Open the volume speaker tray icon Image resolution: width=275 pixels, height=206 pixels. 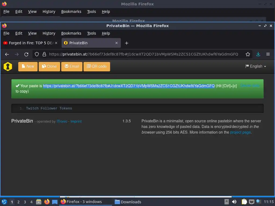coord(234,202)
